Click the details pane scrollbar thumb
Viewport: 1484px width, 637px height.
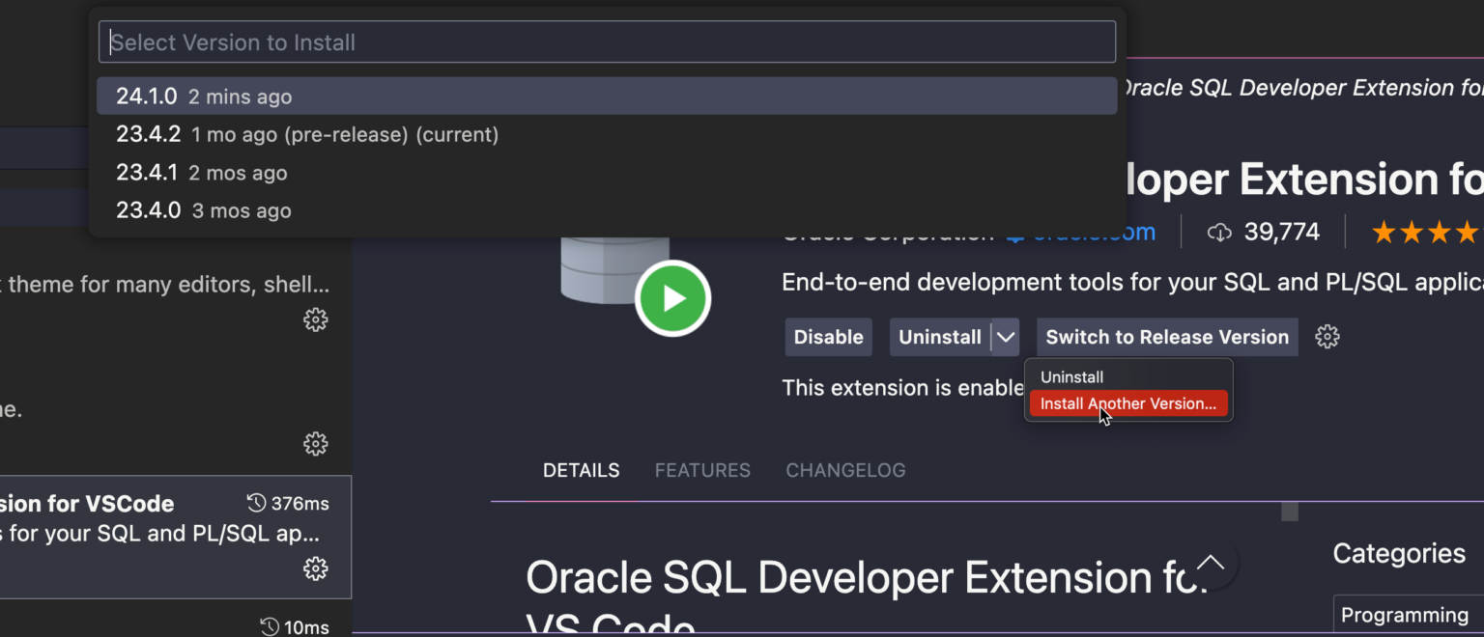[x=1290, y=512]
